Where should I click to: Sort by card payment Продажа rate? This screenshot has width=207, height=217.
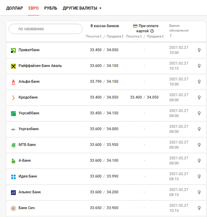point(155,36)
